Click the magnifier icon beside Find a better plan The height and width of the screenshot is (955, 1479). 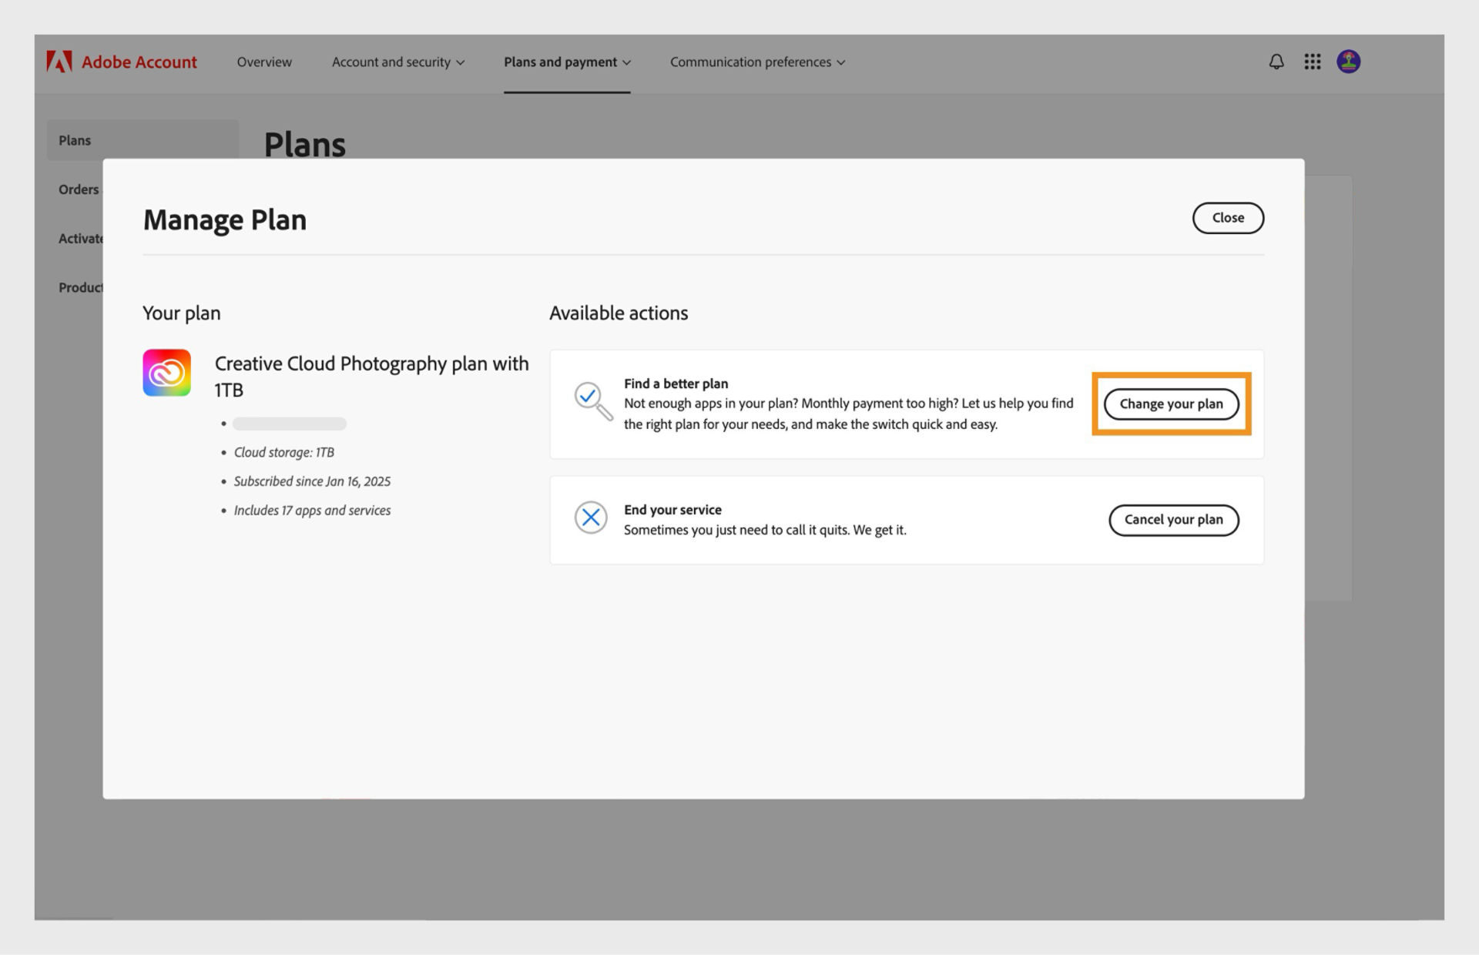click(591, 404)
